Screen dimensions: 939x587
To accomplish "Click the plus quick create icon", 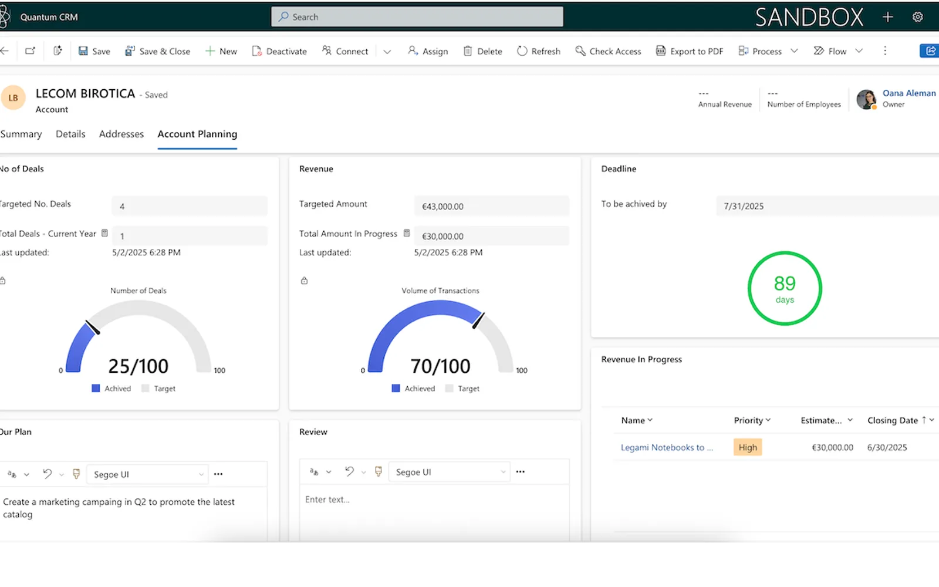I will pos(888,17).
